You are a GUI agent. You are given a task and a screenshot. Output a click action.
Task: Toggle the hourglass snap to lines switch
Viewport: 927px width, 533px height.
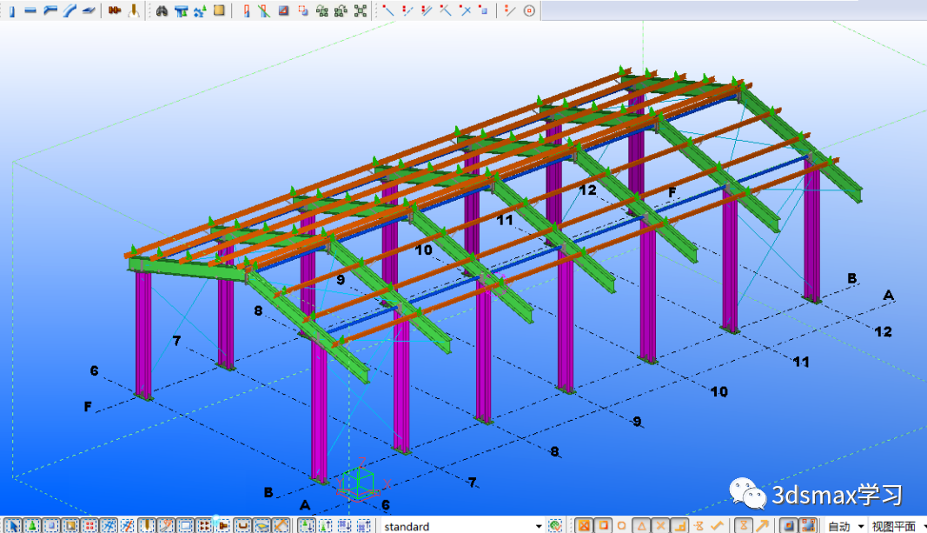coord(743,526)
